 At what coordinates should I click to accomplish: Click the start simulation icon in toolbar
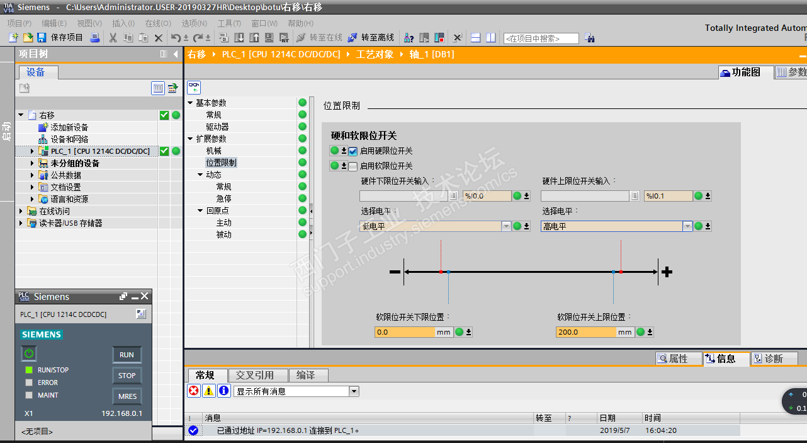coord(269,38)
